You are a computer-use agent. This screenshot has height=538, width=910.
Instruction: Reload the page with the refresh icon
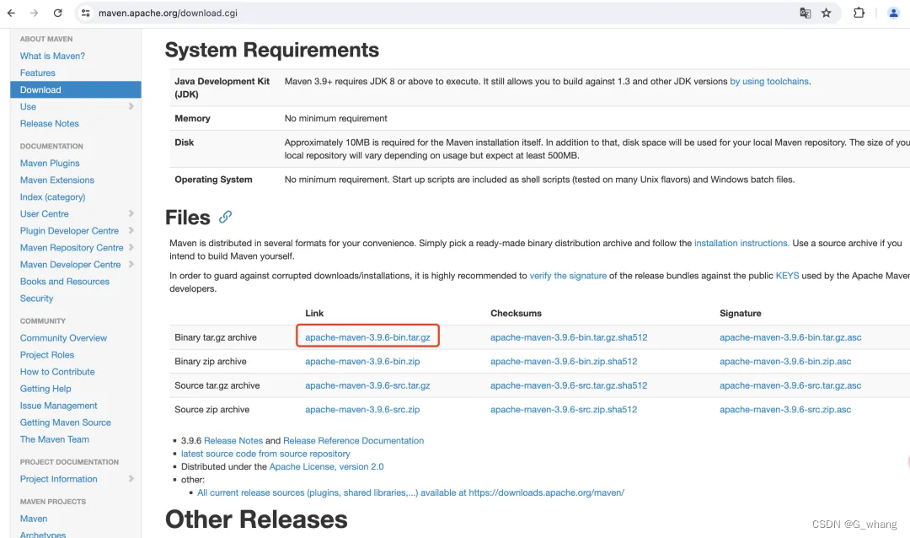click(57, 13)
